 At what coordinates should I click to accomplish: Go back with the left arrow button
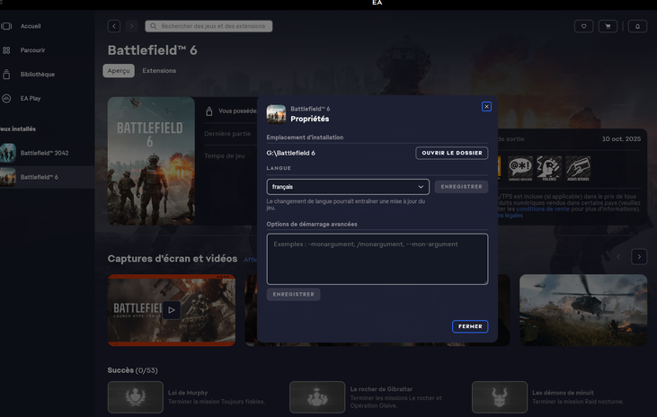click(x=113, y=26)
